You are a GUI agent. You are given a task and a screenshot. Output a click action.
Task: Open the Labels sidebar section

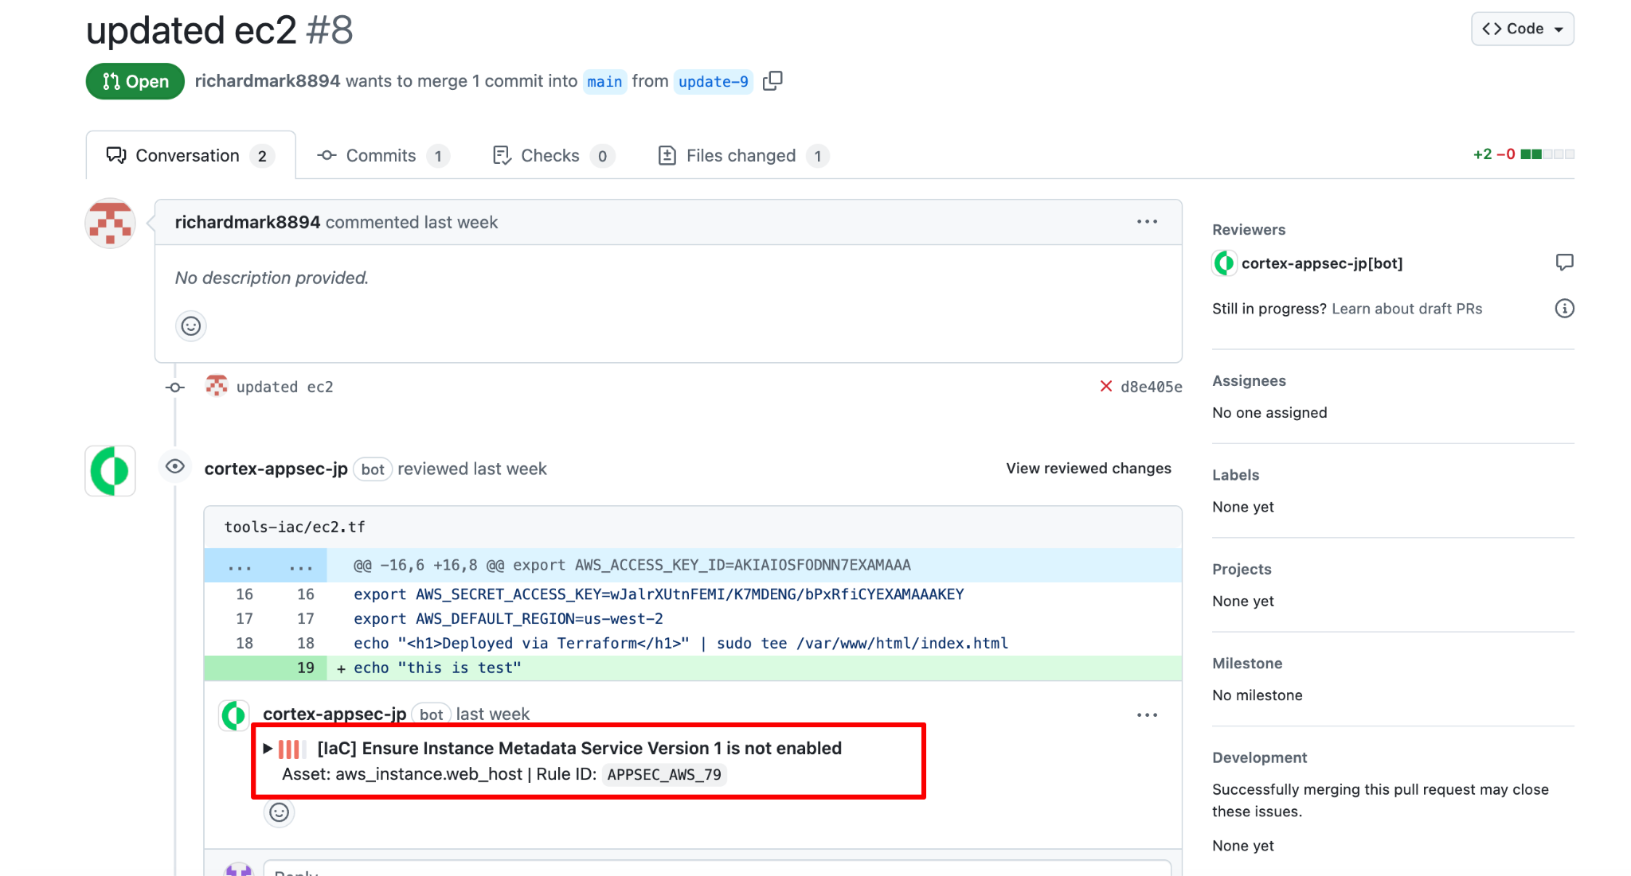click(x=1235, y=475)
